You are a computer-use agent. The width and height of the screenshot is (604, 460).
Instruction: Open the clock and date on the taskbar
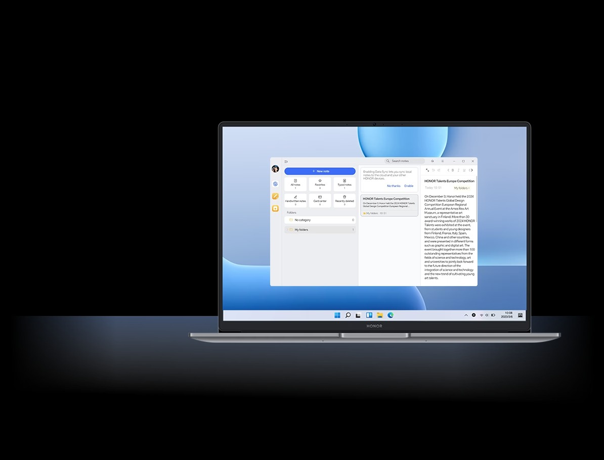507,315
